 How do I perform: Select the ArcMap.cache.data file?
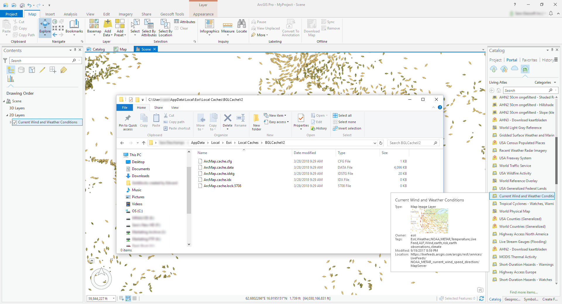click(219, 167)
